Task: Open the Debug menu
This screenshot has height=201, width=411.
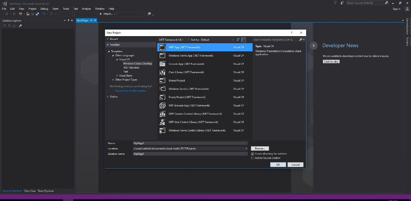Action: click(44, 9)
